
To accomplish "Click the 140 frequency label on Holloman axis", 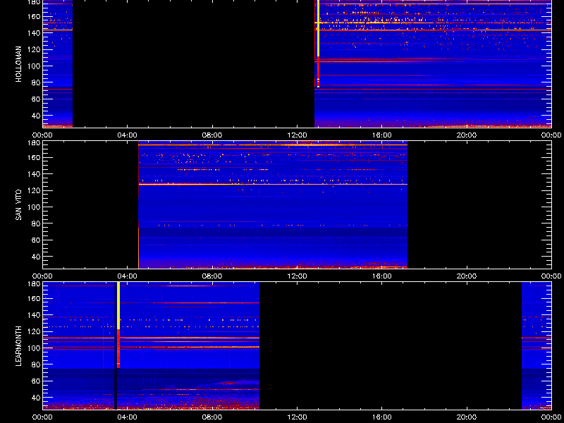I will coord(33,32).
